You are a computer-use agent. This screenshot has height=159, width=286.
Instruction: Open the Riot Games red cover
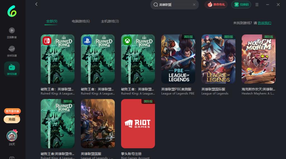(x=138, y=124)
